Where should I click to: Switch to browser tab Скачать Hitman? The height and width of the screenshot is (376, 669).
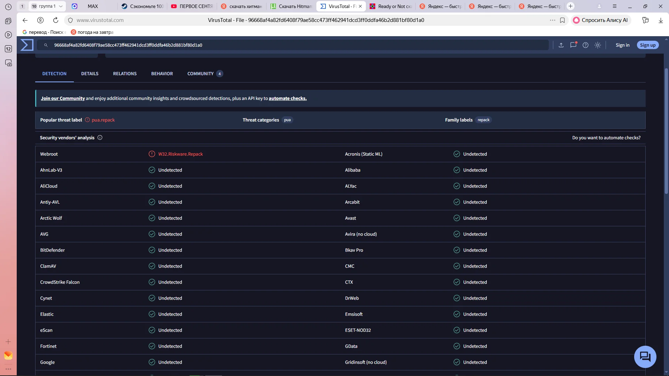tap(291, 6)
